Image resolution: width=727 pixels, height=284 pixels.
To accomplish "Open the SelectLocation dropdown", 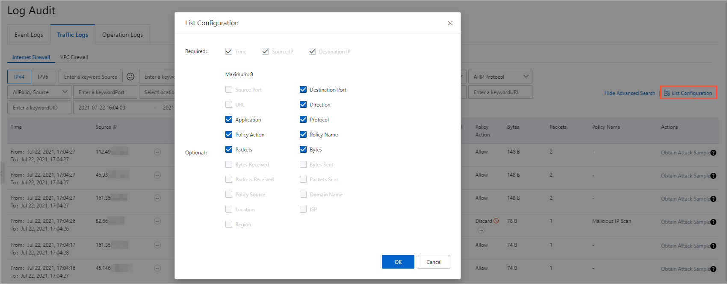I will [157, 92].
